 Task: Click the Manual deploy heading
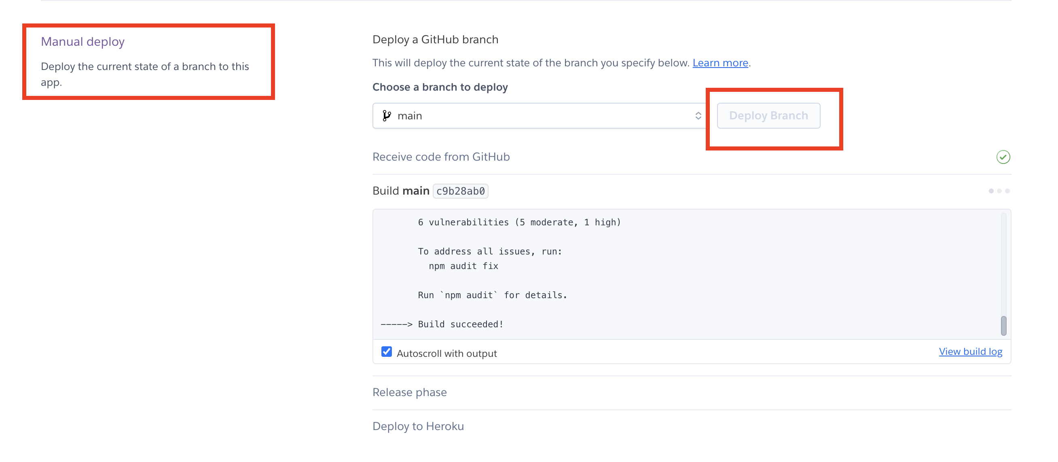tap(83, 42)
